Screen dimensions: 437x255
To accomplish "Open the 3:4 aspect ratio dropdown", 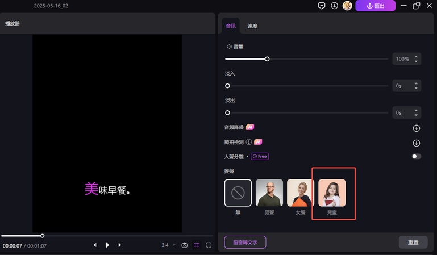I will click(168, 245).
